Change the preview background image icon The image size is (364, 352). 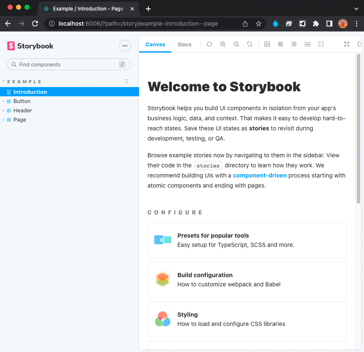pyautogui.click(x=267, y=44)
